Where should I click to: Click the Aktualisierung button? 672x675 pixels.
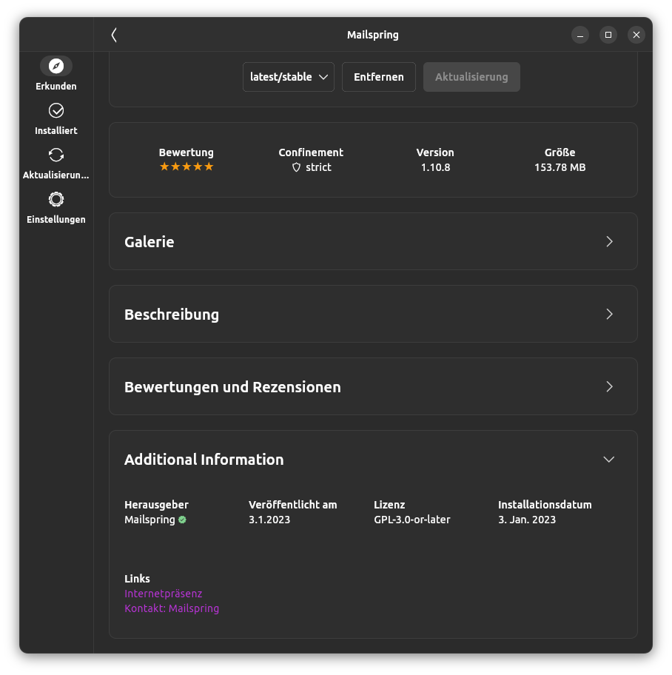(471, 76)
